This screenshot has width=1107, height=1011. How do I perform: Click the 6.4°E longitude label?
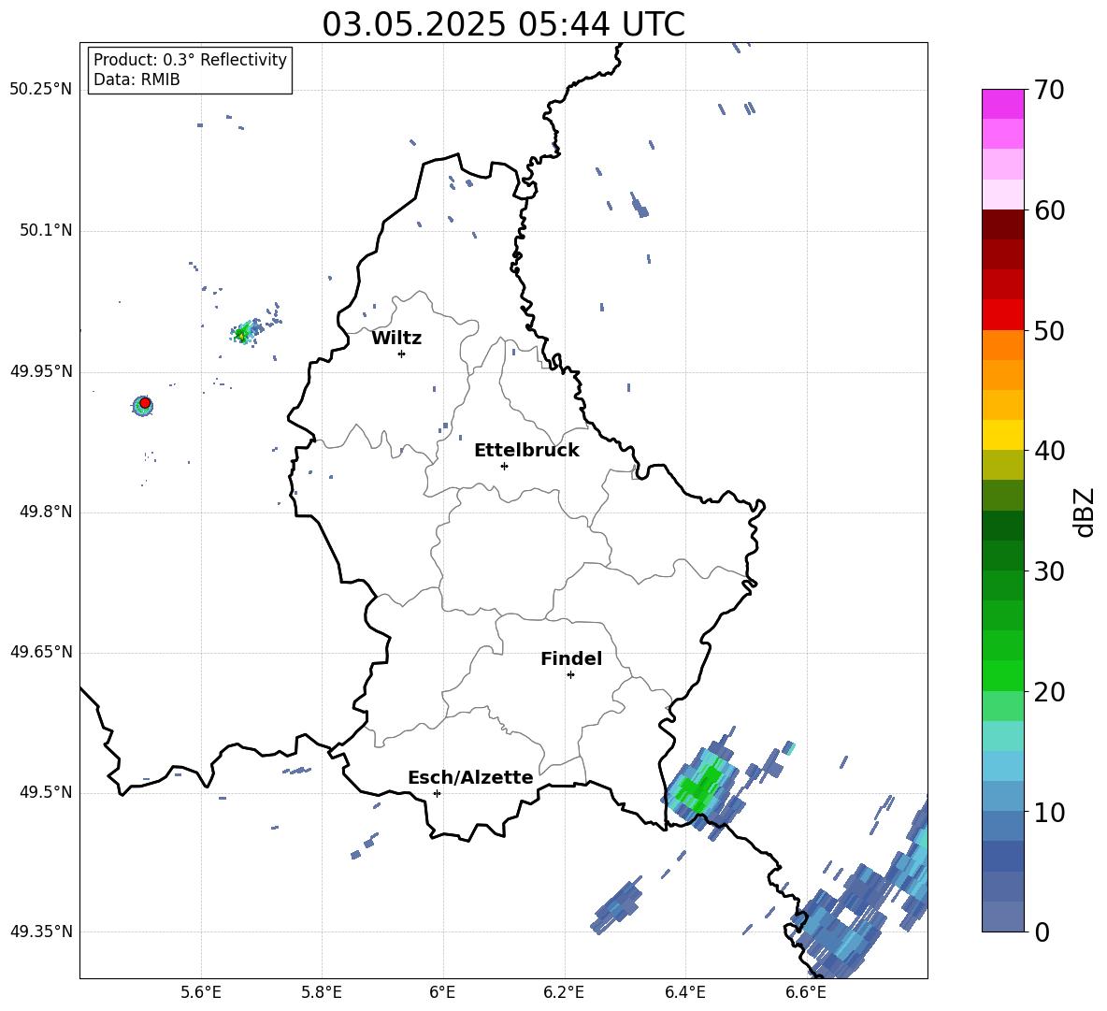point(684,992)
